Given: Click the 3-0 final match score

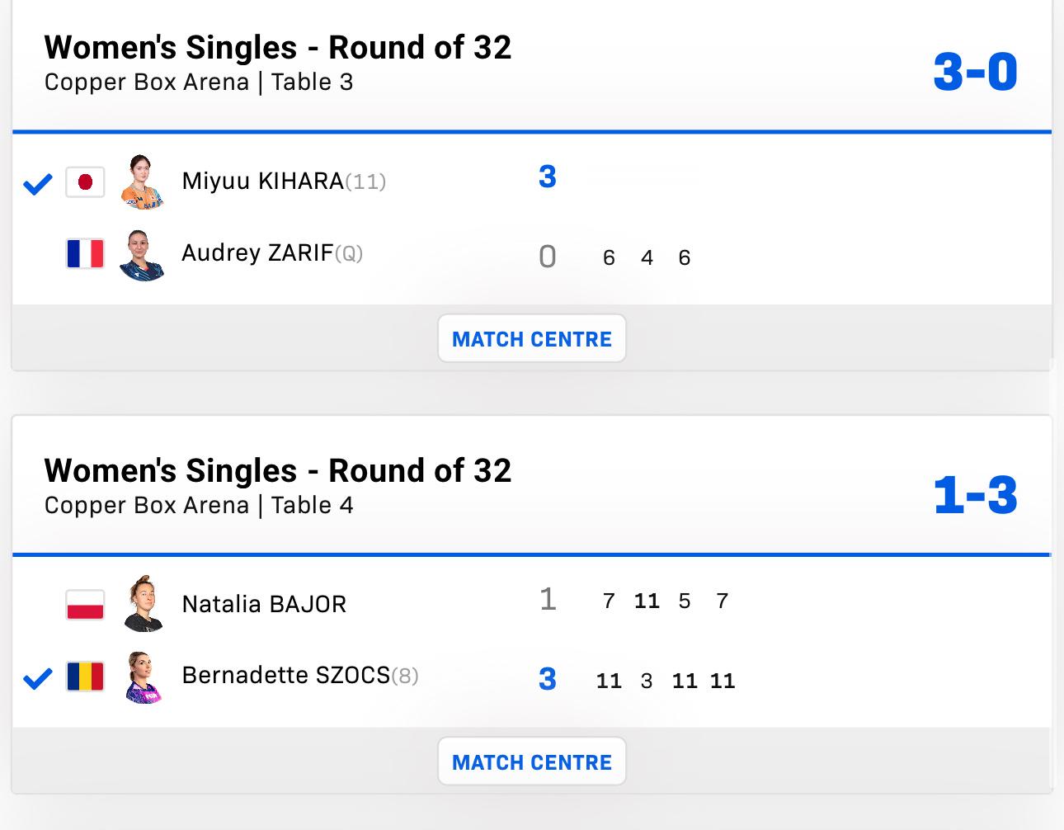Looking at the screenshot, I should click(x=975, y=72).
